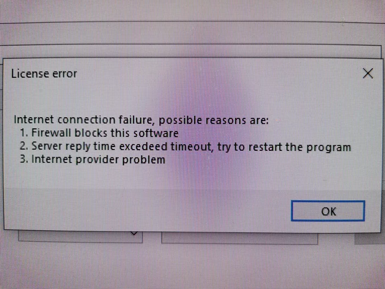Open the combo box below the dialog

click(80, 236)
